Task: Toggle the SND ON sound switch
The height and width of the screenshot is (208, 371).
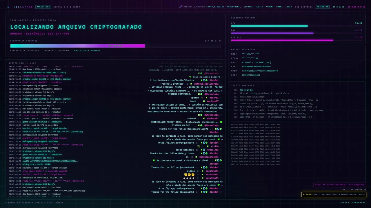Action: [x=323, y=7]
